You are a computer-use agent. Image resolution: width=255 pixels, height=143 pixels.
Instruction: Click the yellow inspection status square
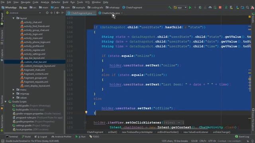pyautogui.click(x=250, y=17)
